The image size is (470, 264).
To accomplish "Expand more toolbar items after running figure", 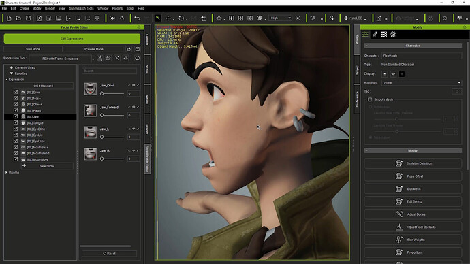I will [322, 19].
